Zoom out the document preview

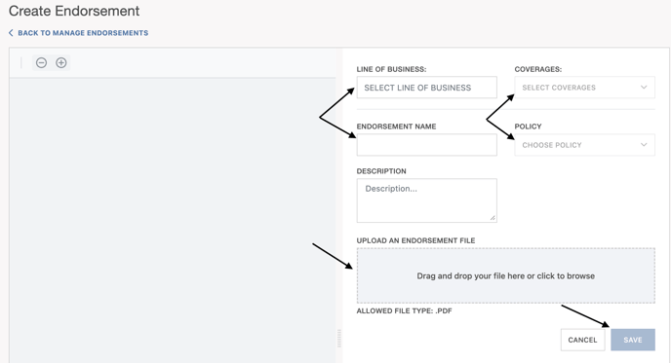click(41, 63)
